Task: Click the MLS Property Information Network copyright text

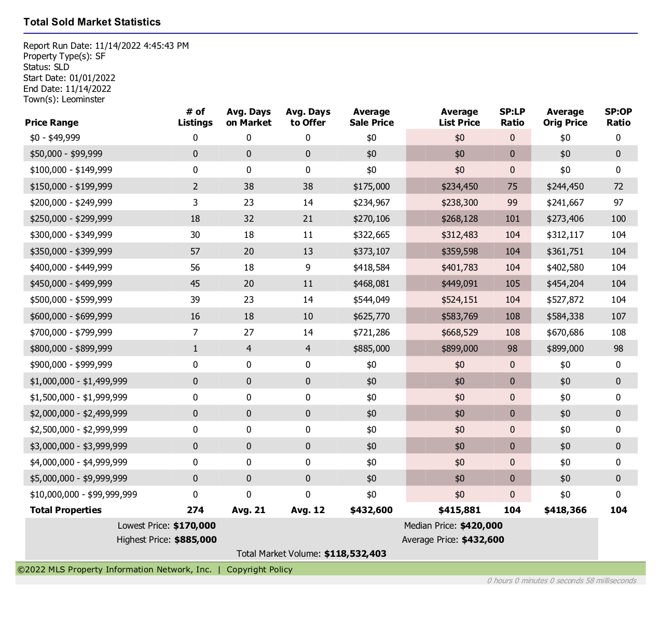Action: click(115, 569)
